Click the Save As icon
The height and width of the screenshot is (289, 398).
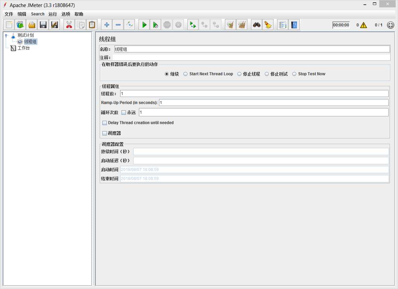pos(54,25)
